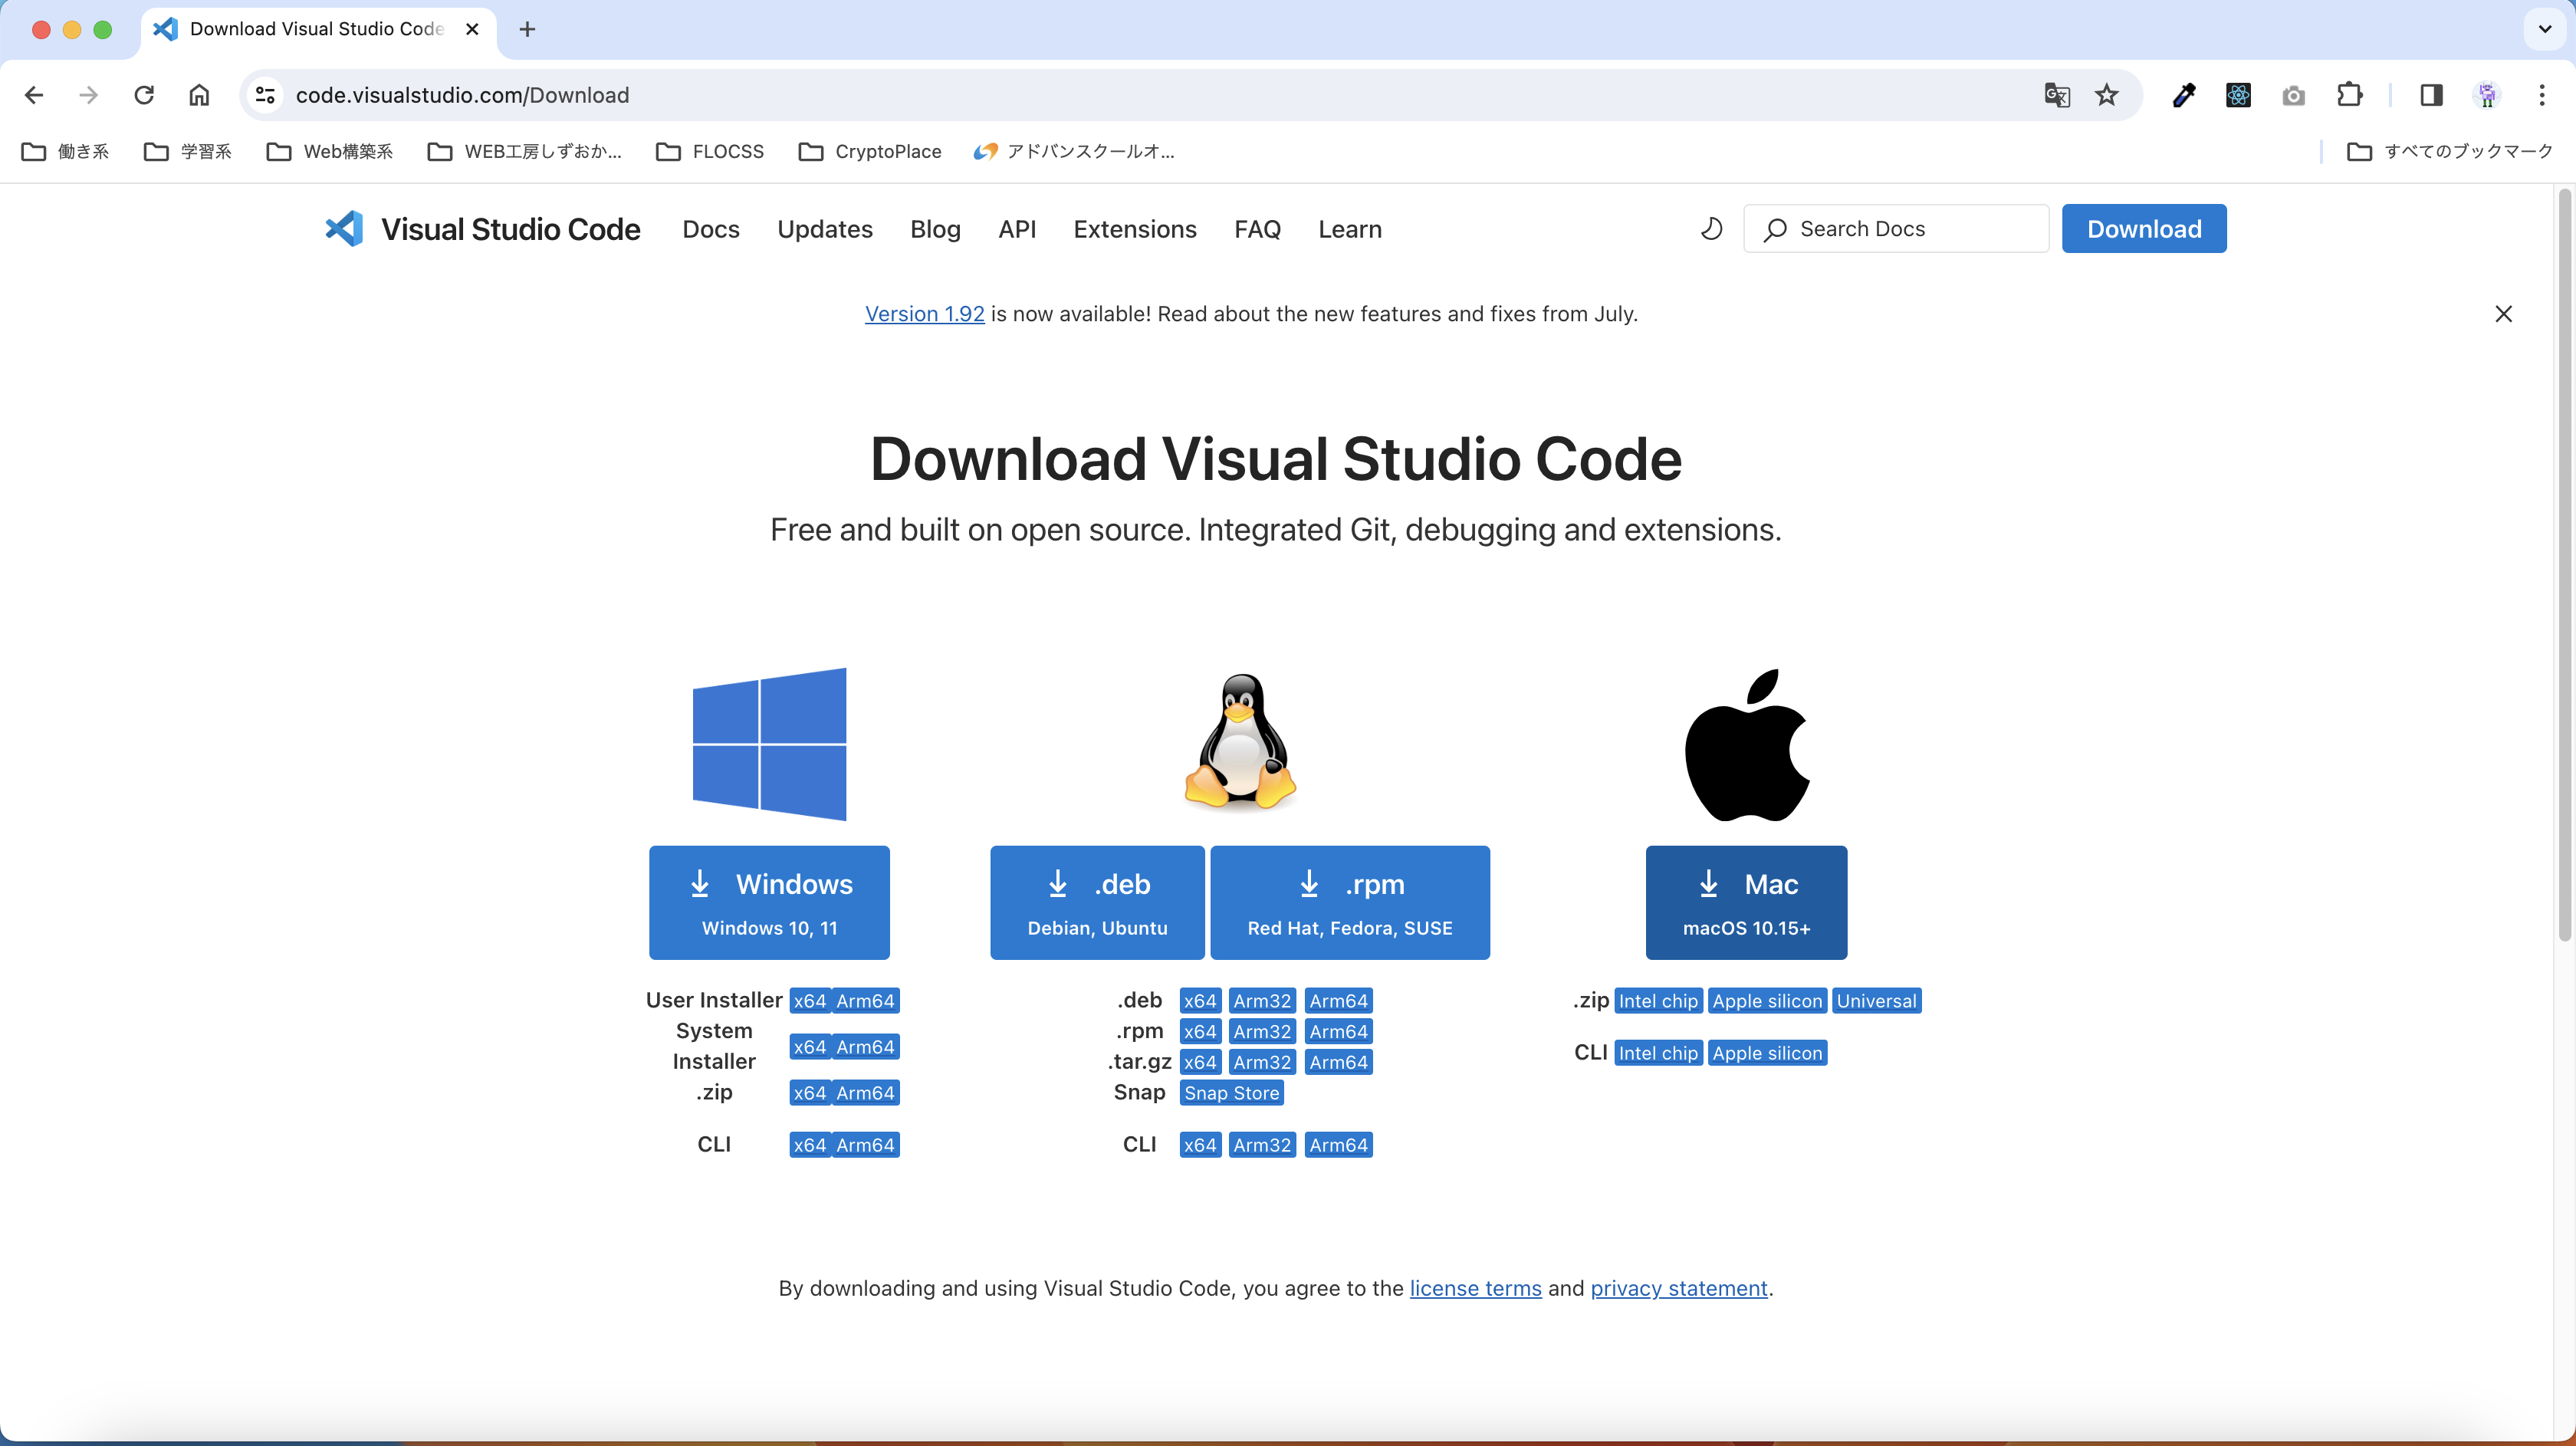Click the camera screenshot extension icon

point(2294,95)
